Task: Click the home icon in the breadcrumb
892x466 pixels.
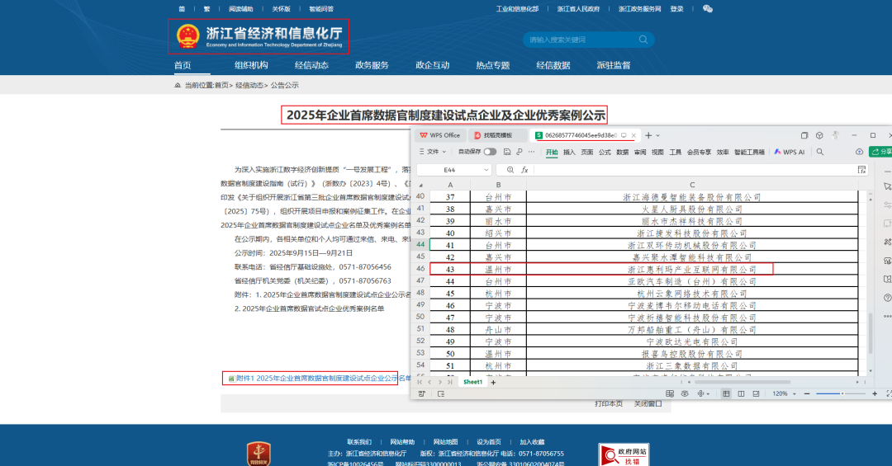Action: click(x=178, y=85)
